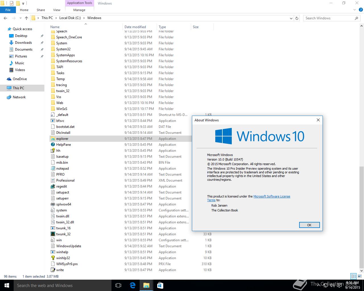Open regedit application icon in file list
This screenshot has width=364, height=291.
tap(53, 186)
